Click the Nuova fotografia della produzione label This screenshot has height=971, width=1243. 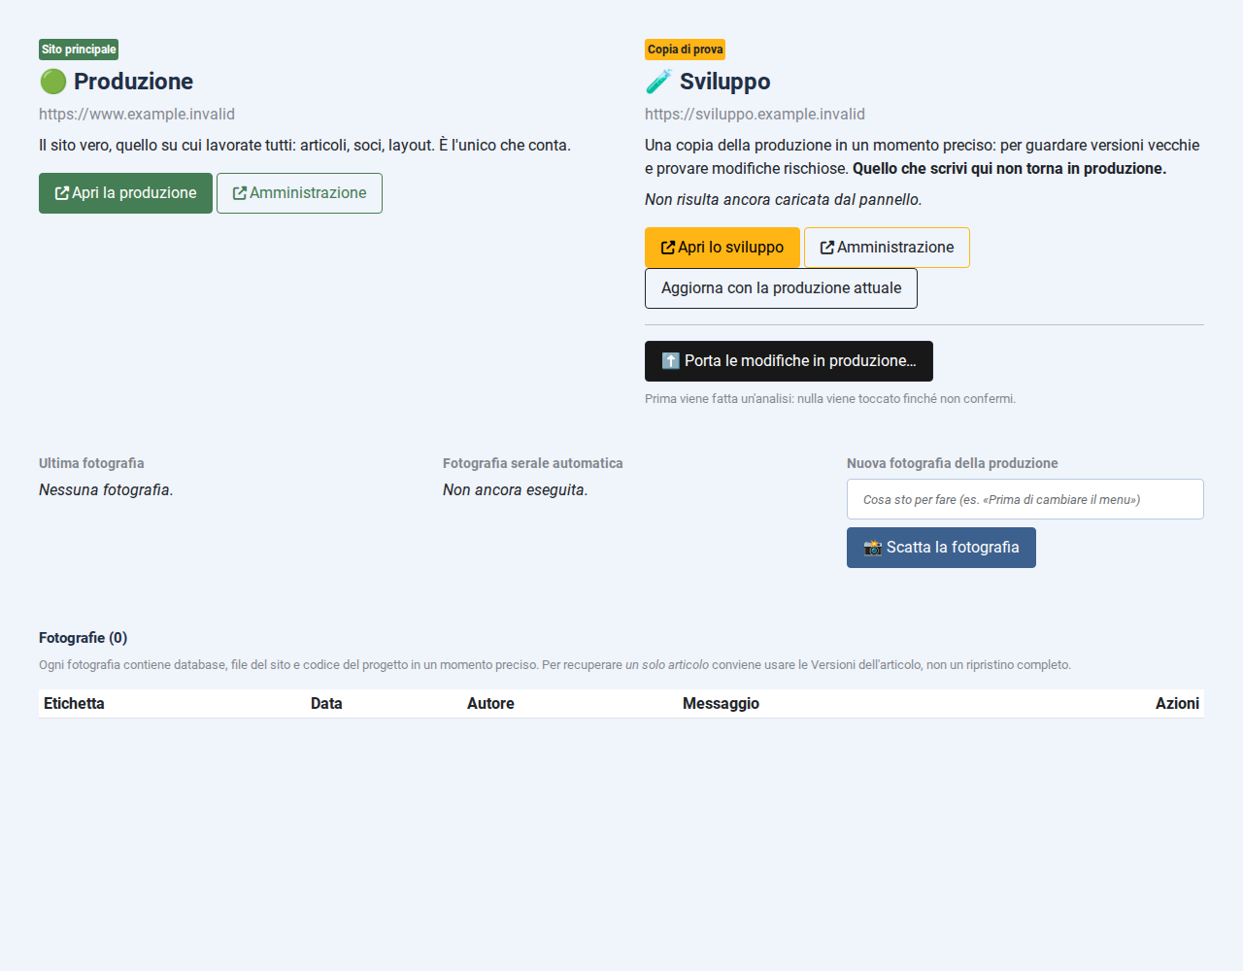coord(953,463)
